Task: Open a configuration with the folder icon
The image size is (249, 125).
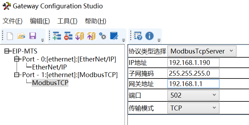Action: tap(21, 36)
